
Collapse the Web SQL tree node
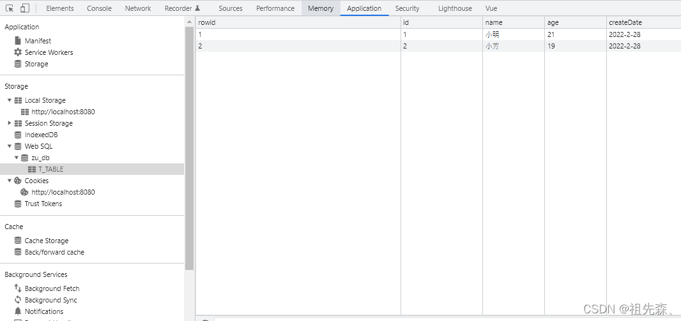(x=10, y=146)
